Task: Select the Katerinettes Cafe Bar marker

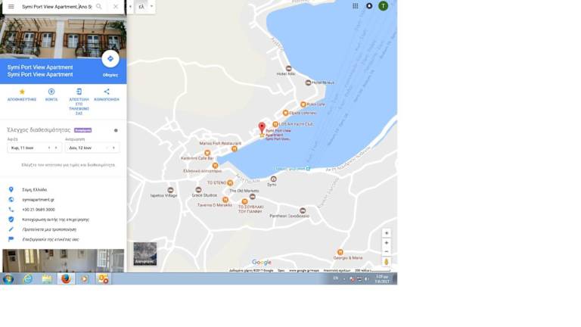Action: click(x=207, y=153)
